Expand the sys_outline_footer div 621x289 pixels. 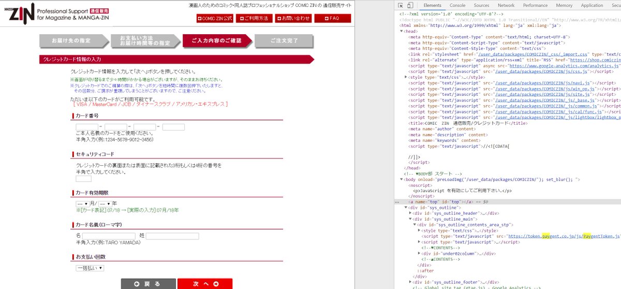click(x=411, y=282)
